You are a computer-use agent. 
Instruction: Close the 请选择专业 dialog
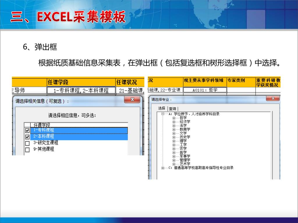point(273,98)
